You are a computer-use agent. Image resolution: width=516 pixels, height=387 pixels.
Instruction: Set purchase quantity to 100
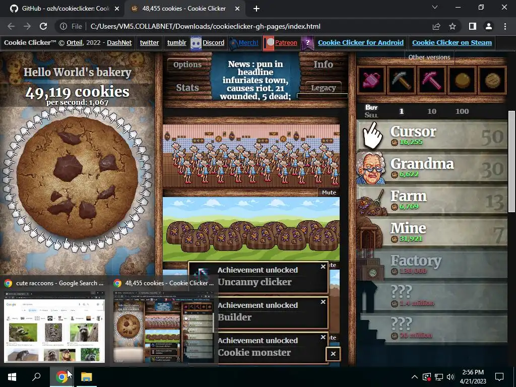click(x=462, y=111)
